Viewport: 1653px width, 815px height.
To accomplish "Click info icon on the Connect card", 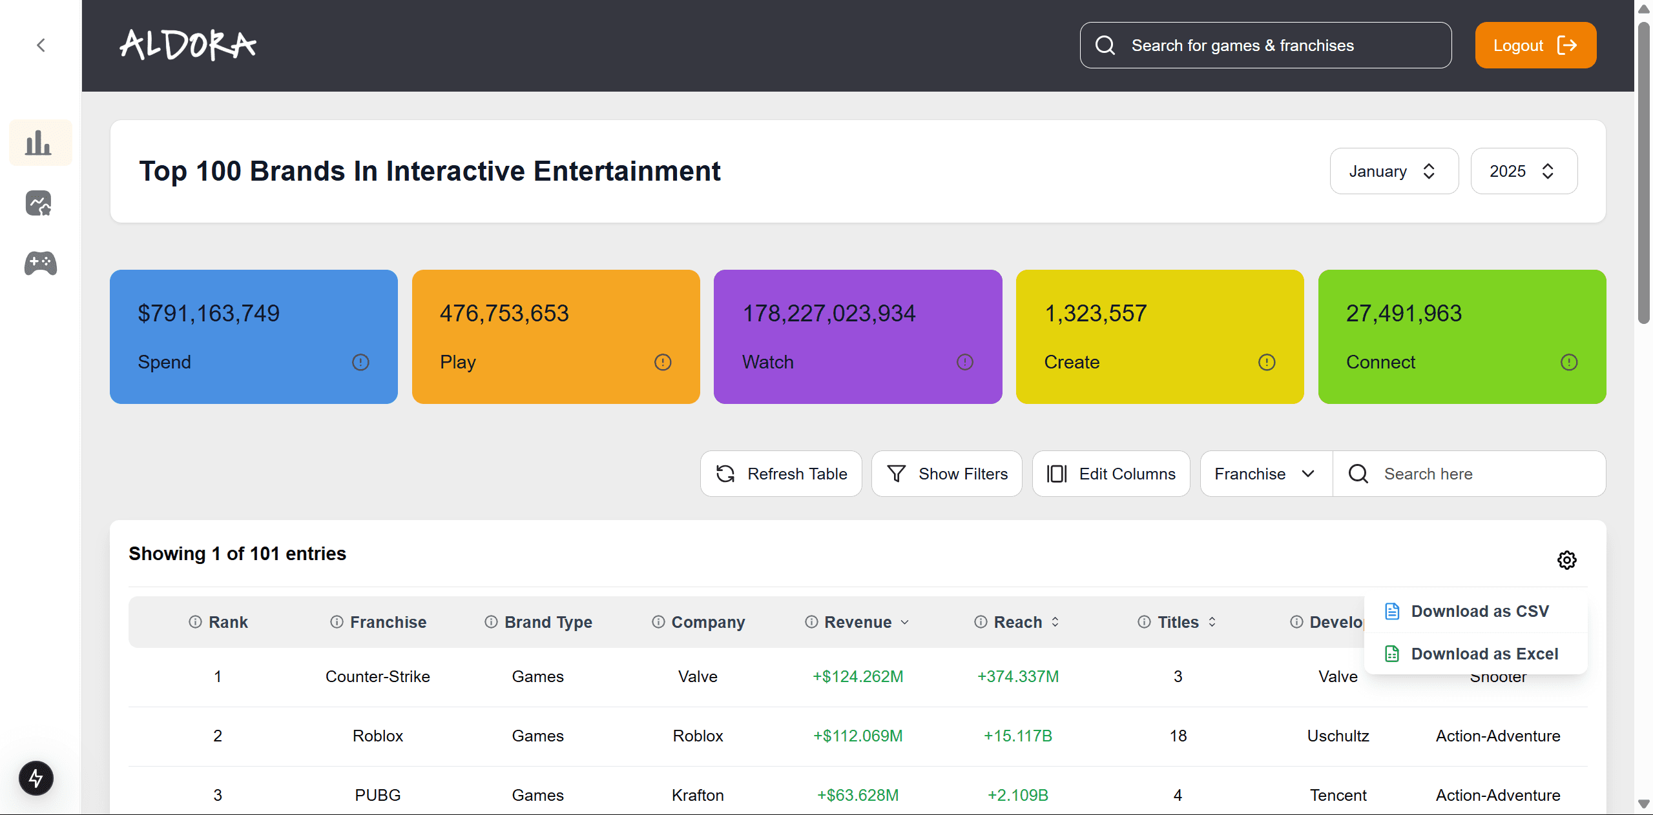I will click(1568, 362).
